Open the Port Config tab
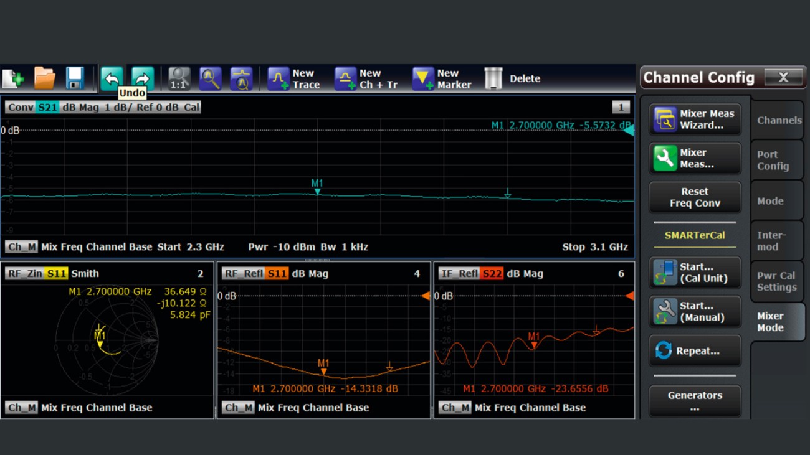Screen dimensions: 810x455 [778, 160]
